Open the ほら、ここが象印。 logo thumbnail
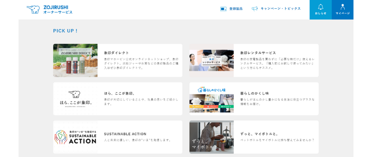 75,99
